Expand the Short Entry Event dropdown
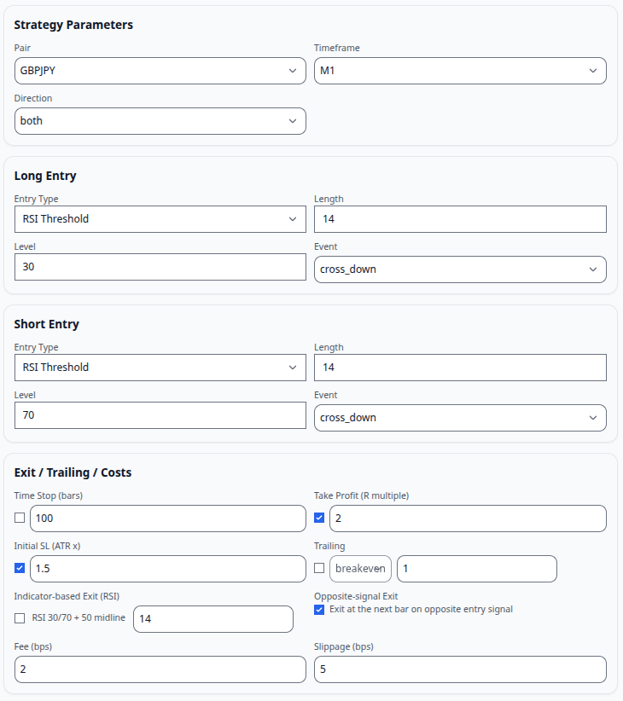623x701 pixels. 460,418
